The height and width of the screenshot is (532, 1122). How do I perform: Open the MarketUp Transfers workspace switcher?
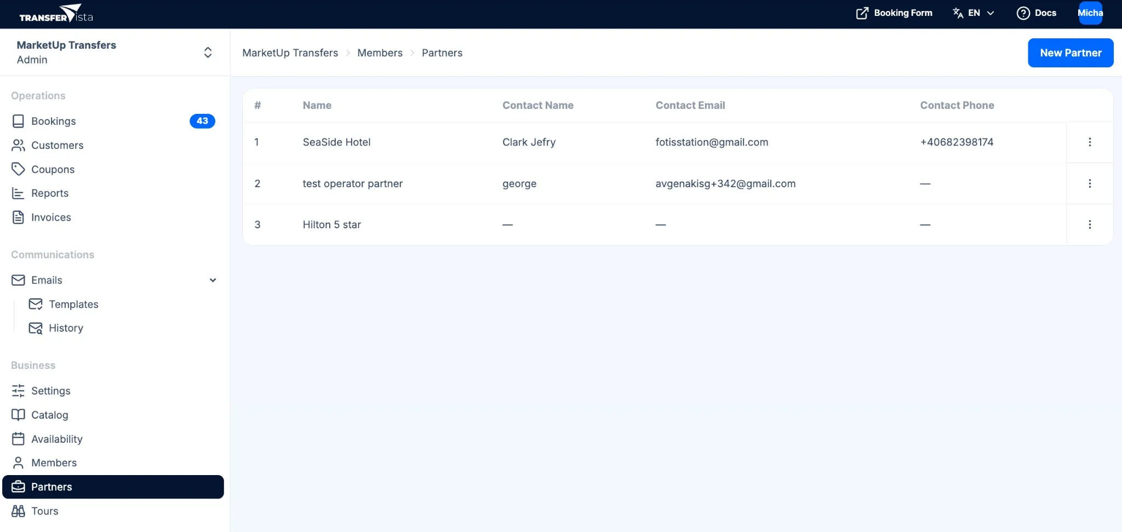208,52
